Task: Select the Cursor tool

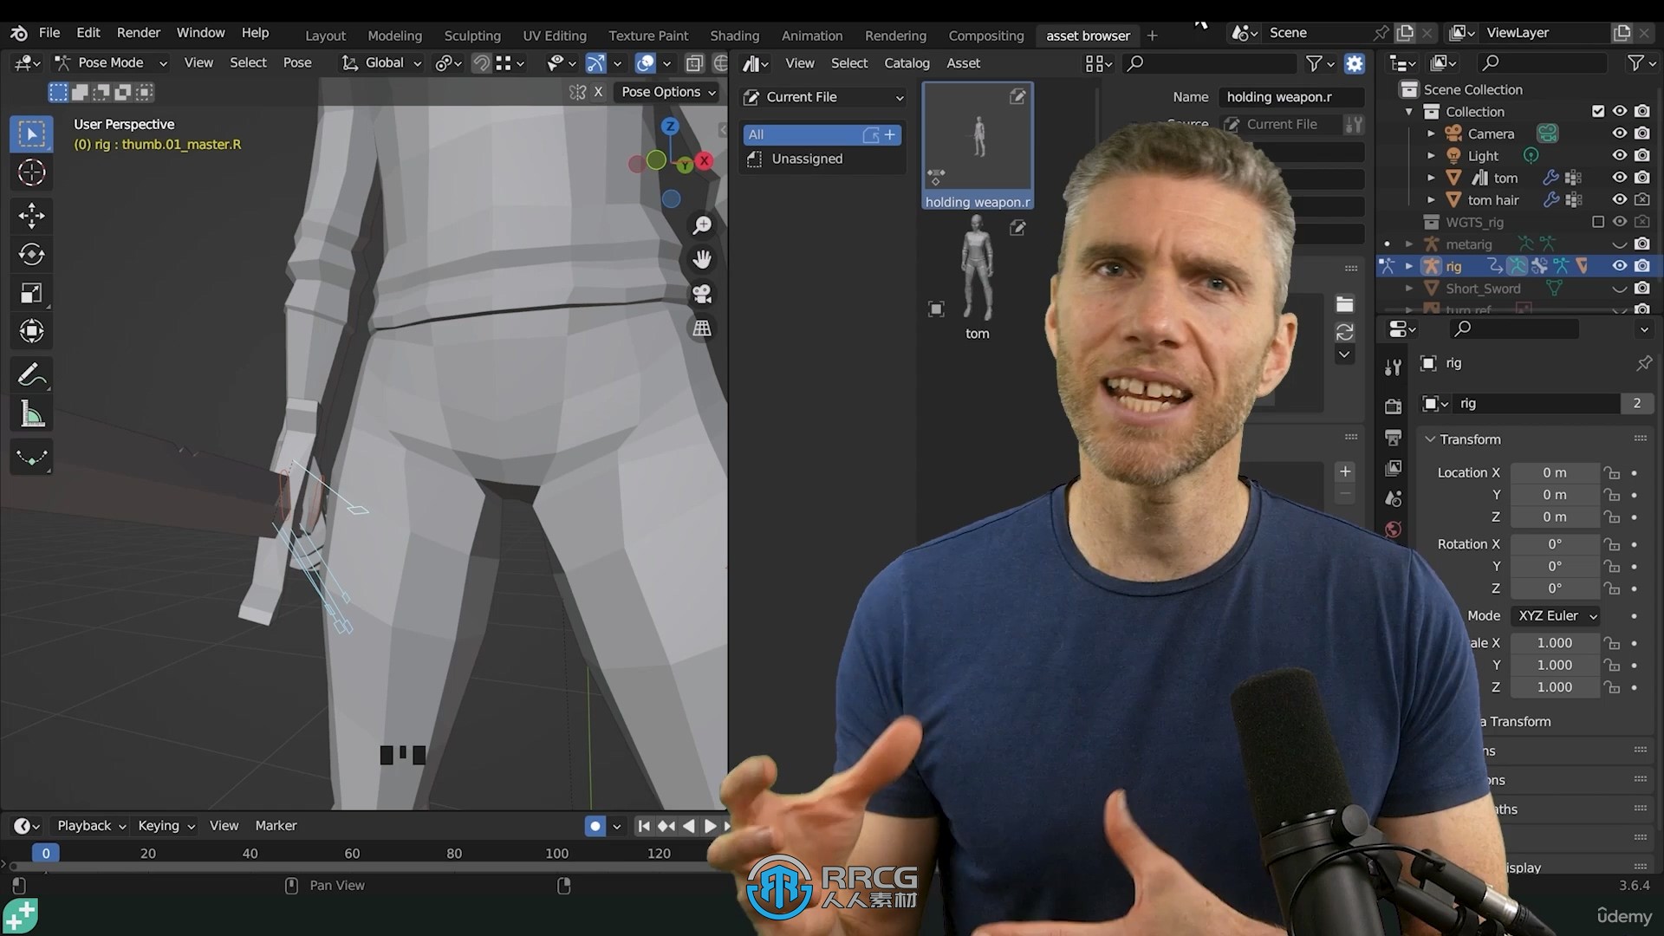Action: coord(31,173)
